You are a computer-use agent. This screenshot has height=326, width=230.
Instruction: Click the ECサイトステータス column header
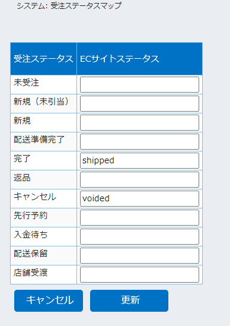pyautogui.click(x=139, y=59)
